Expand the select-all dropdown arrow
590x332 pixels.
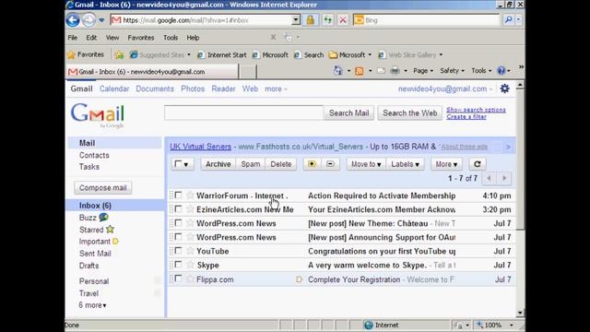[x=186, y=164]
